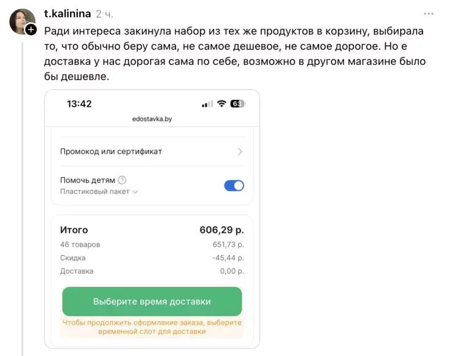Open the "Промокод или сертификат" row
This screenshot has width=449, height=356.
pyautogui.click(x=111, y=151)
